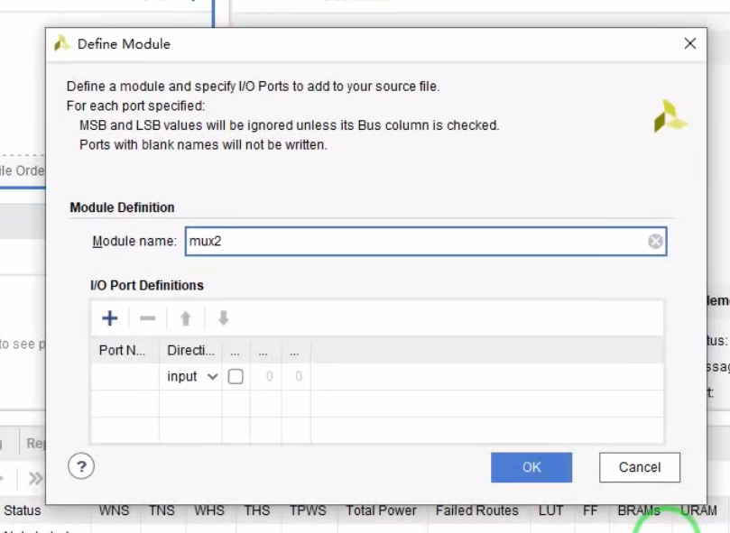Open help with the question mark icon
Viewport: 730px width, 533px height.
coord(81,466)
